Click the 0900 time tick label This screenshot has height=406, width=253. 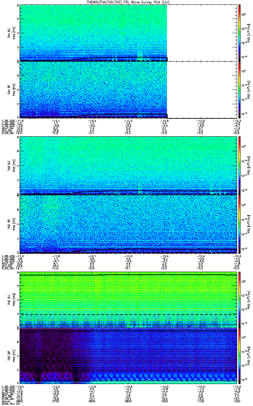coord(128,401)
